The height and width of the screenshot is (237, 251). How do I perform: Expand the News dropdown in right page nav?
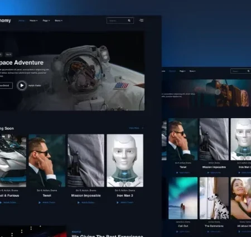point(192,71)
